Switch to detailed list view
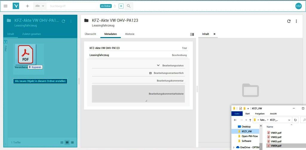 click(x=72, y=143)
